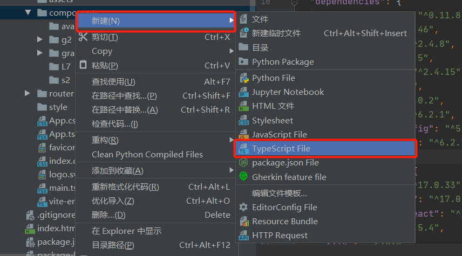The height and width of the screenshot is (256, 462).
Task: Click the HTTP Request API icon
Action: (x=243, y=236)
